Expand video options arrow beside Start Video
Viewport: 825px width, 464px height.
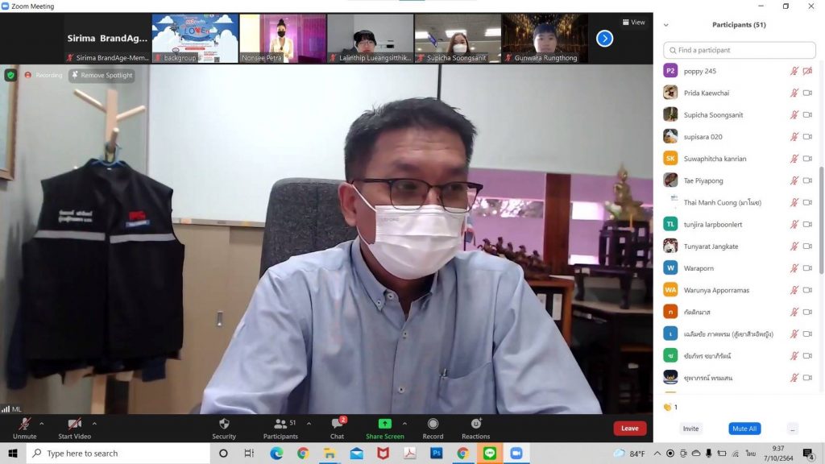coord(94,423)
